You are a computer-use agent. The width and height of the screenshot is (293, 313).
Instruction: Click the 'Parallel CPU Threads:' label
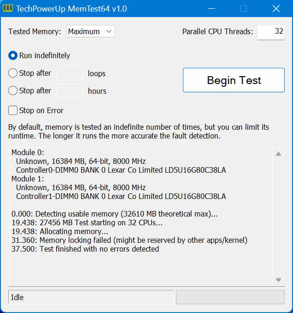click(217, 31)
